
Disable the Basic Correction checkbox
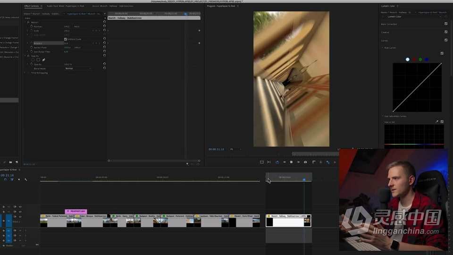coord(446,24)
